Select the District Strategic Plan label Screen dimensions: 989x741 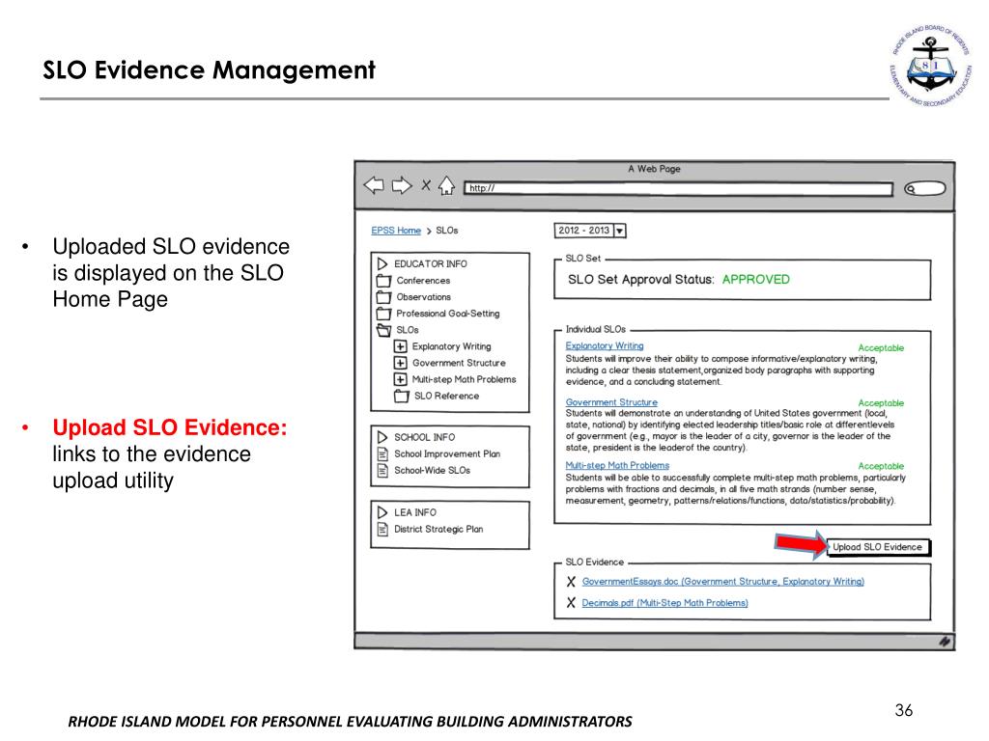point(438,530)
